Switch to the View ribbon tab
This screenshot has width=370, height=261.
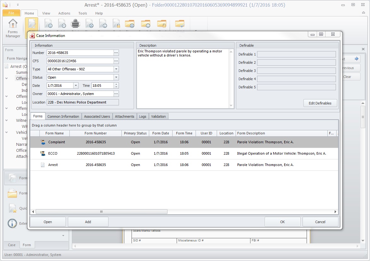tap(46, 13)
